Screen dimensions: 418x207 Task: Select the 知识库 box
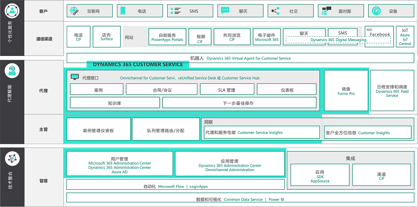click(x=115, y=103)
